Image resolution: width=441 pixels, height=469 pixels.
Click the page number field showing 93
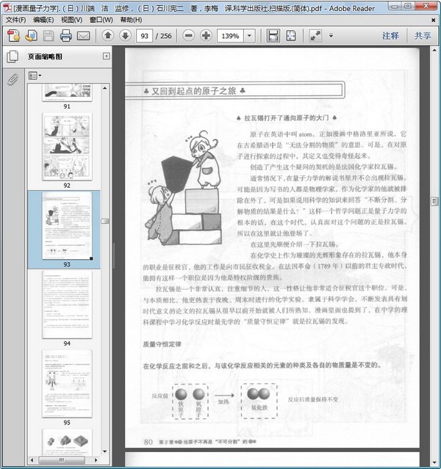(144, 35)
